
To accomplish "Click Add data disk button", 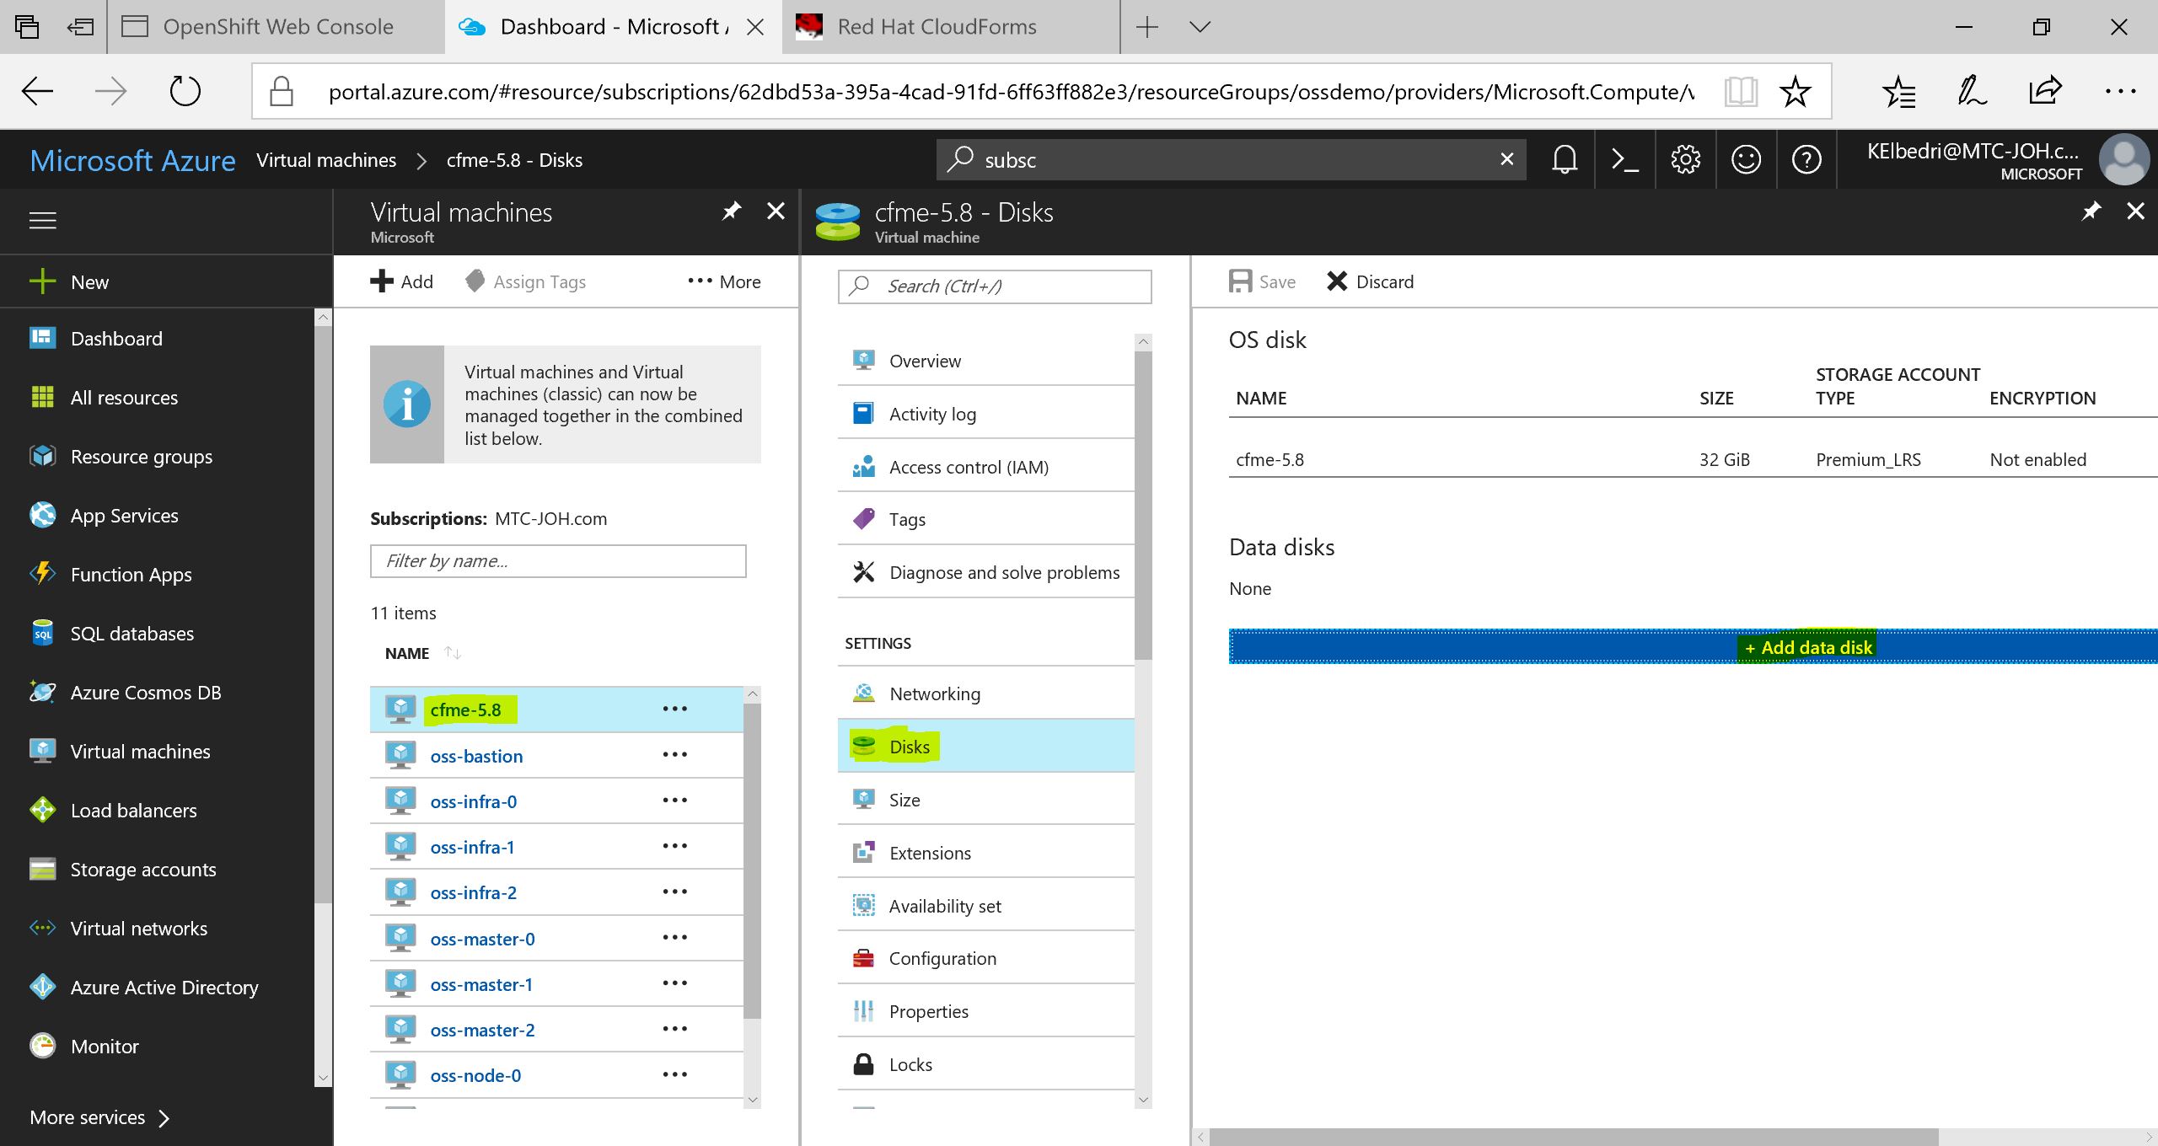I will [1808, 647].
